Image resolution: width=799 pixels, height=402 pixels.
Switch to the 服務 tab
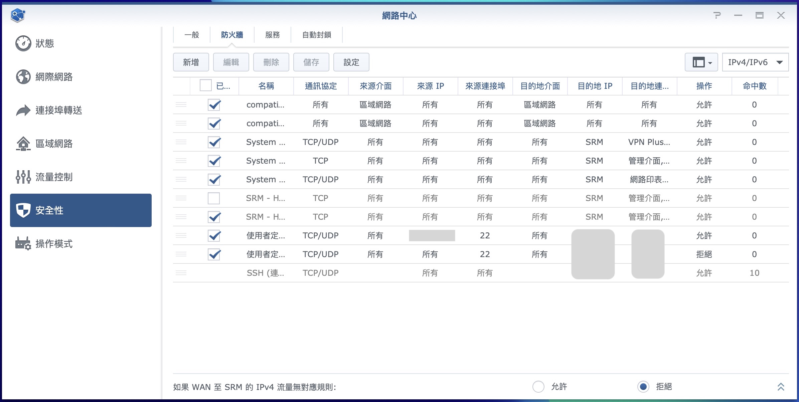(x=272, y=35)
